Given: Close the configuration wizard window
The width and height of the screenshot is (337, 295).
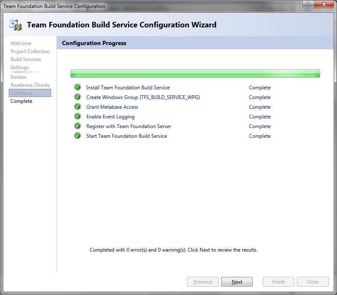Looking at the screenshot, I should (324, 4).
